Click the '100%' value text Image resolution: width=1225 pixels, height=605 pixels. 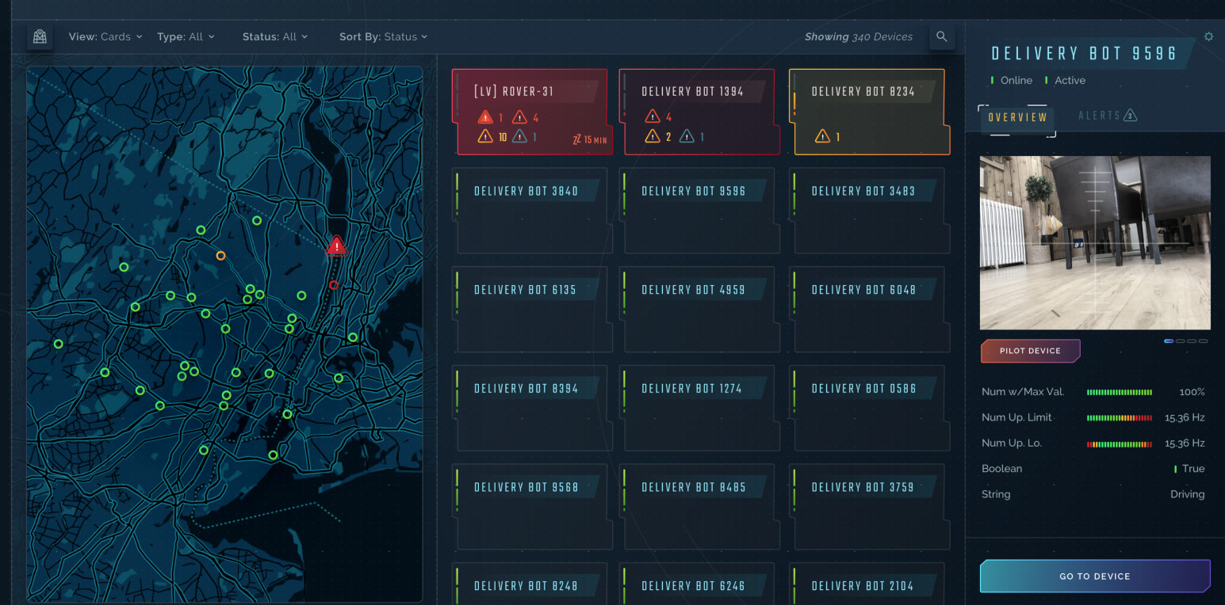pyautogui.click(x=1192, y=392)
